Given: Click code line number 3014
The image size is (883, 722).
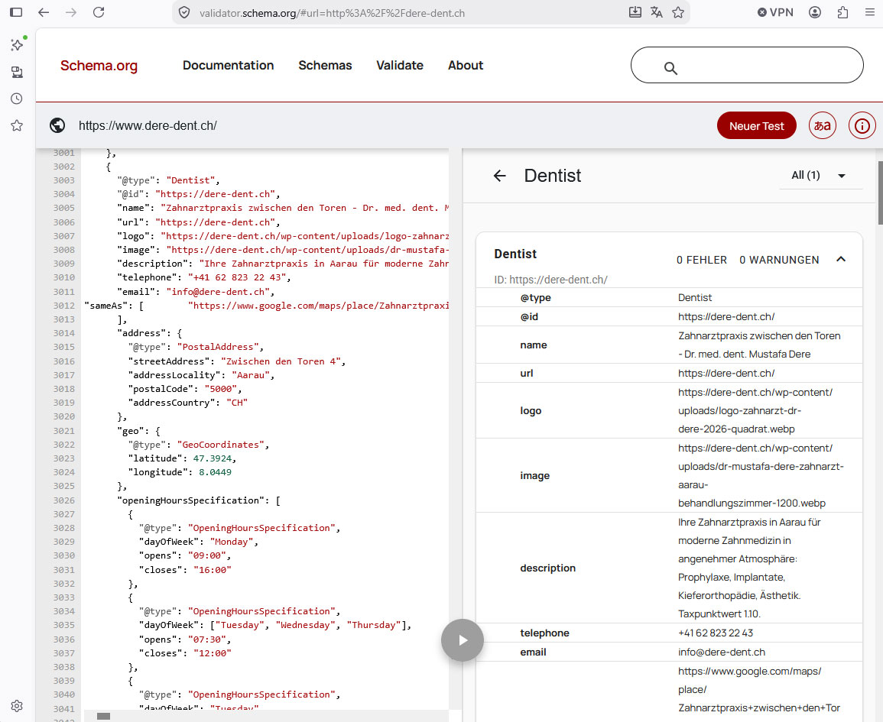Looking at the screenshot, I should [x=63, y=333].
